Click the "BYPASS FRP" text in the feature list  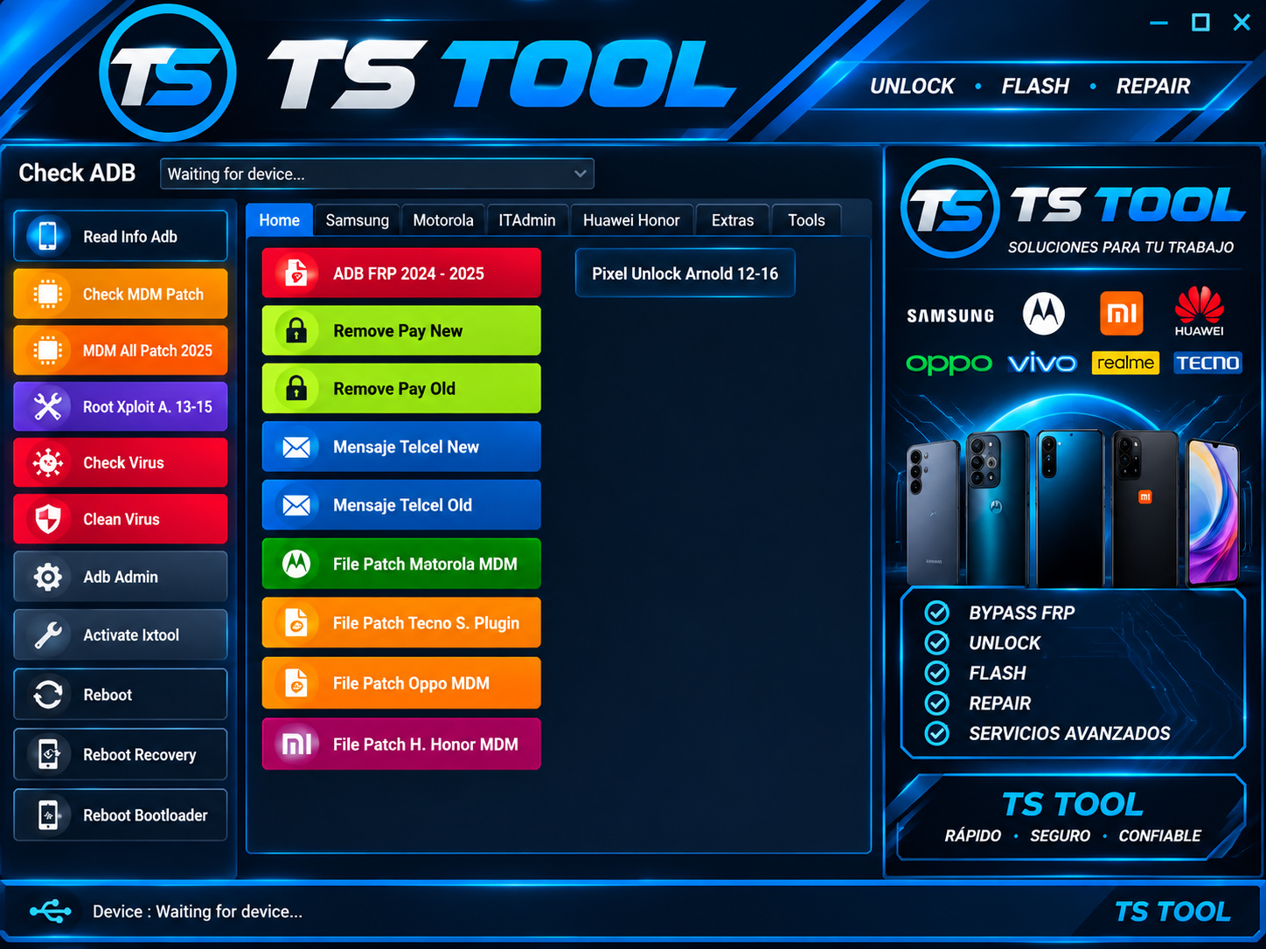tap(1021, 613)
